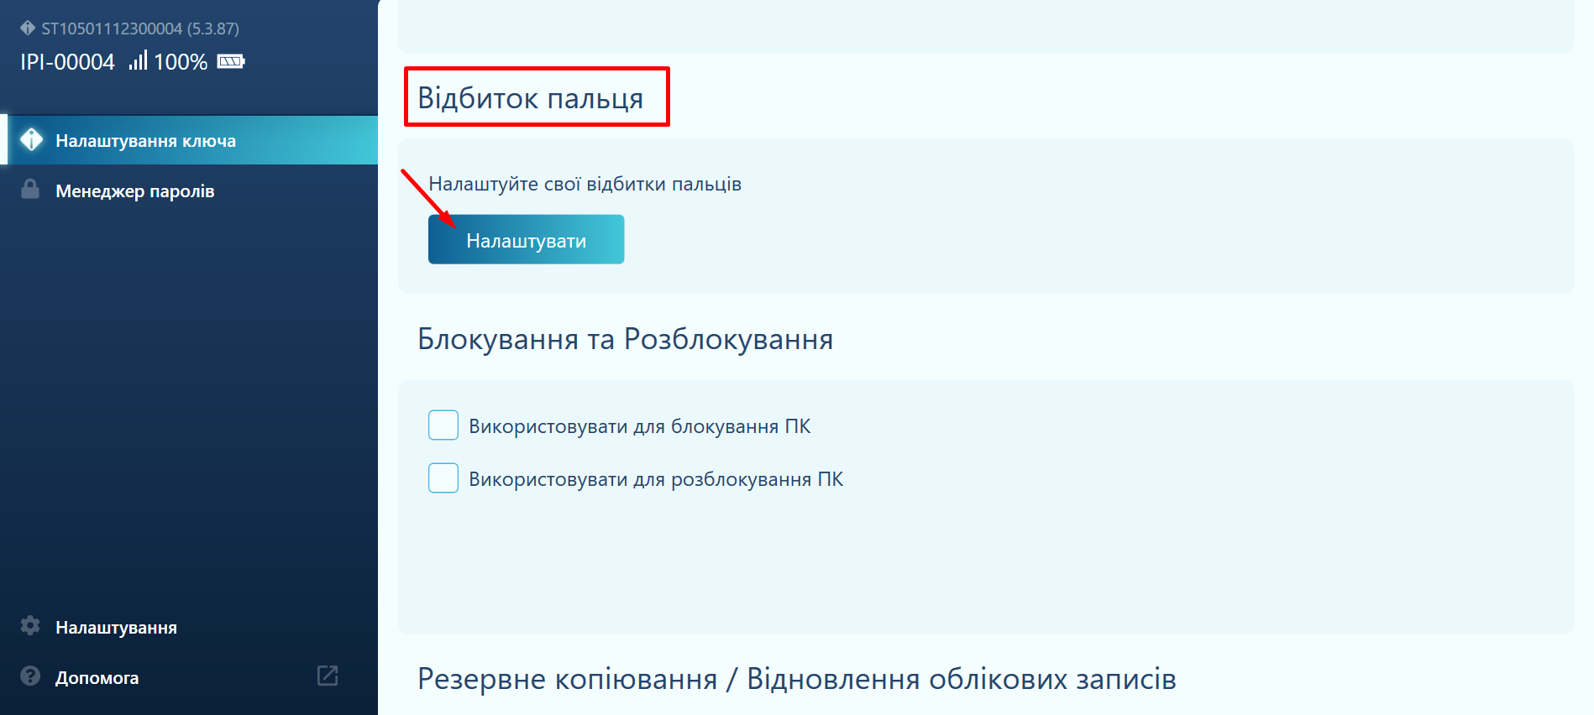Open the Допомога help link text
This screenshot has width=1594, height=715.
[97, 678]
